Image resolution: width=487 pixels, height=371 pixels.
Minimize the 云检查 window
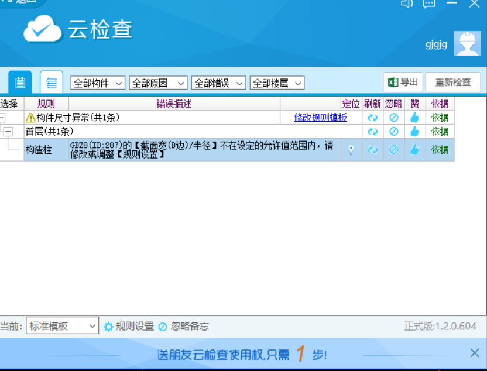[452, 3]
